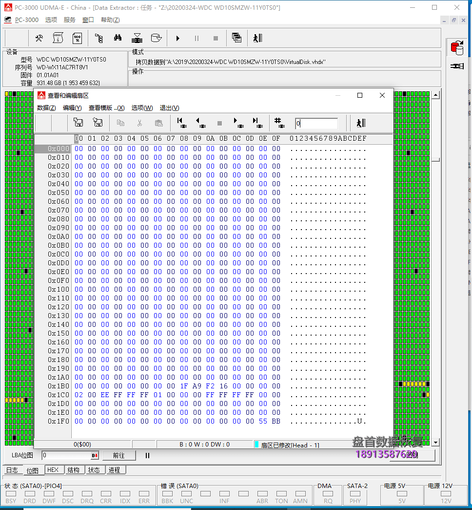
Task: Switch to the 状态 tab
Action: 94,470
